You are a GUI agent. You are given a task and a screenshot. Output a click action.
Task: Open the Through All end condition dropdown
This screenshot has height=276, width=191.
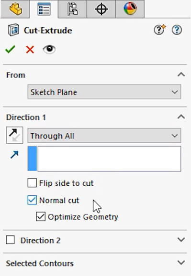(104, 136)
